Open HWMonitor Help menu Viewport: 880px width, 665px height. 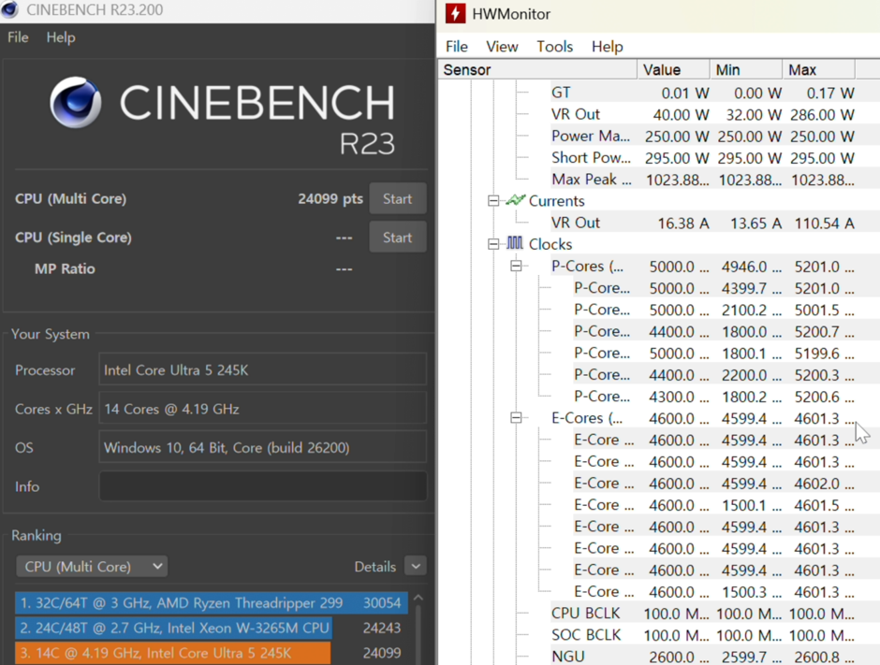[x=608, y=47]
